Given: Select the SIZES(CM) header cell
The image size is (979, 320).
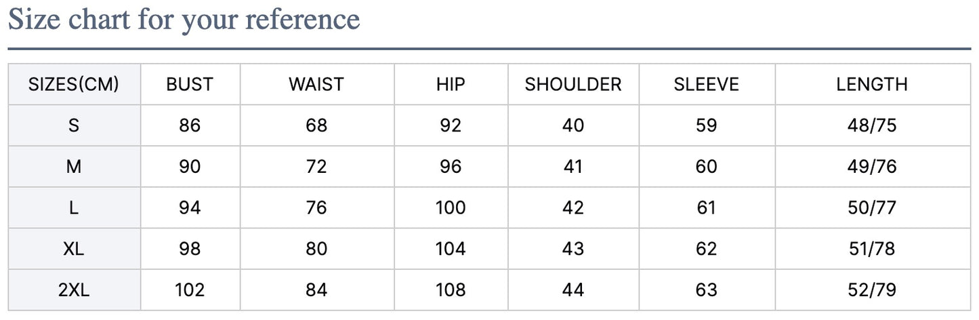Looking at the screenshot, I should click(74, 85).
